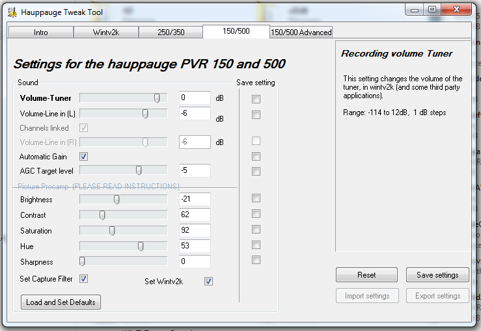This screenshot has height=331, width=481.
Task: Maximize the Hauppauge Tweak Tool window
Action: 432,10
